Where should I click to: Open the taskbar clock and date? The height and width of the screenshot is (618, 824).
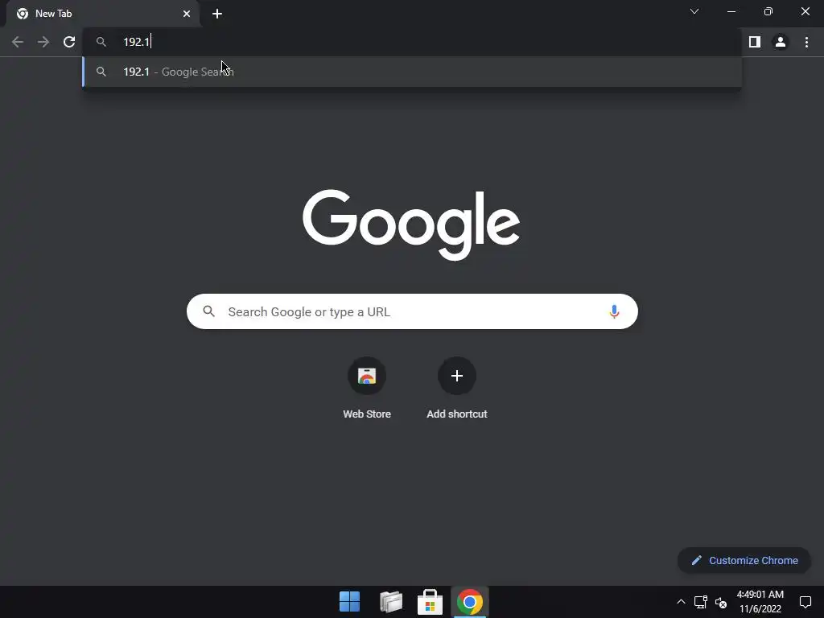tap(760, 602)
